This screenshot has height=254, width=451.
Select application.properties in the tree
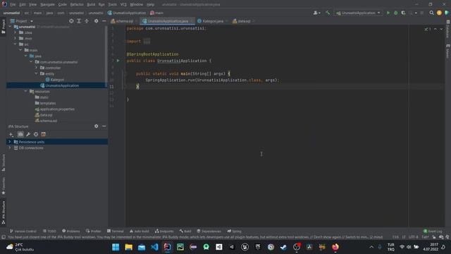(x=57, y=109)
